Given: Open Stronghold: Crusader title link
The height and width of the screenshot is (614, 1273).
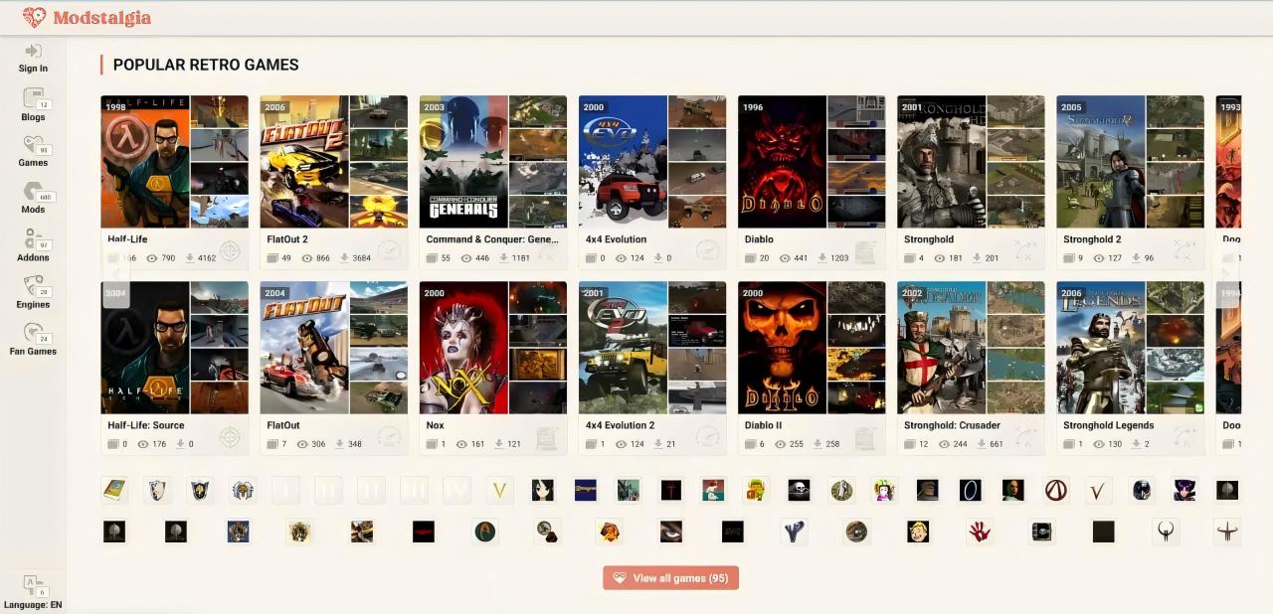Looking at the screenshot, I should tap(952, 425).
